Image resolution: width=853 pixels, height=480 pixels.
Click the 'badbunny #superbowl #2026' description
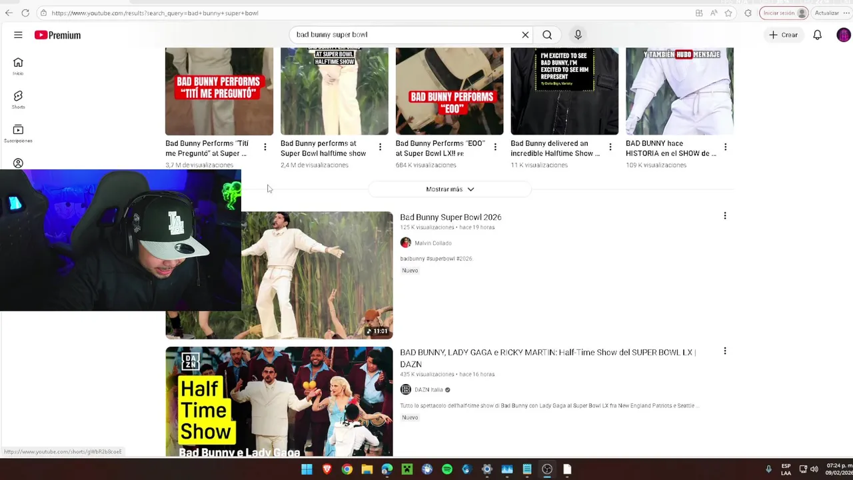[x=436, y=259]
